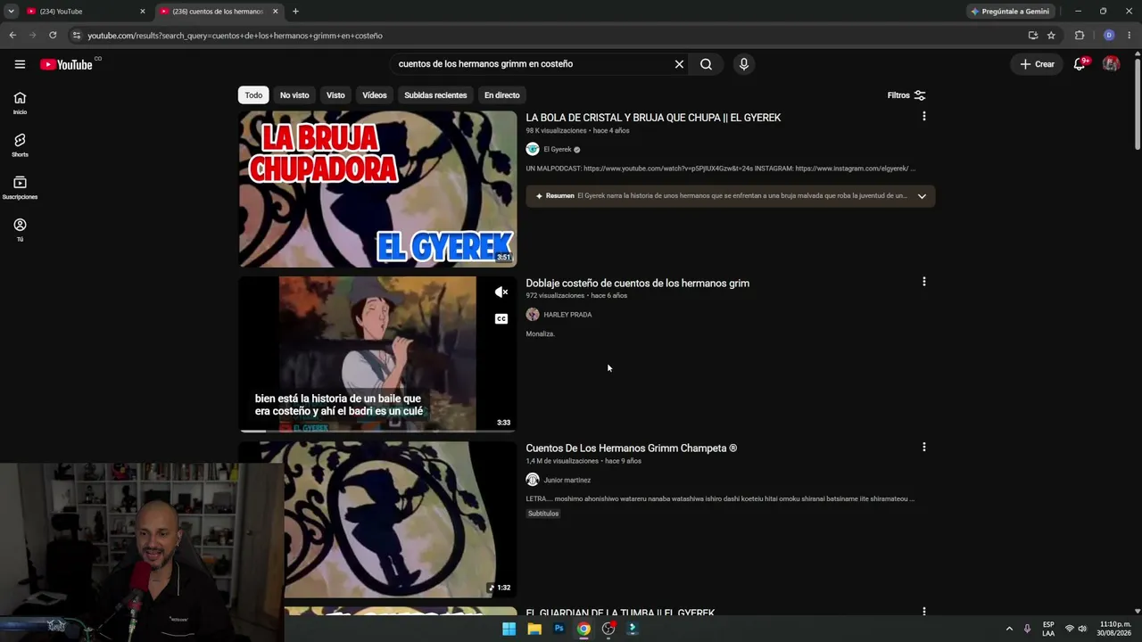Viewport: 1142px width, 642px height.
Task: Click Pregúntale a Gemini button
Action: [1011, 12]
